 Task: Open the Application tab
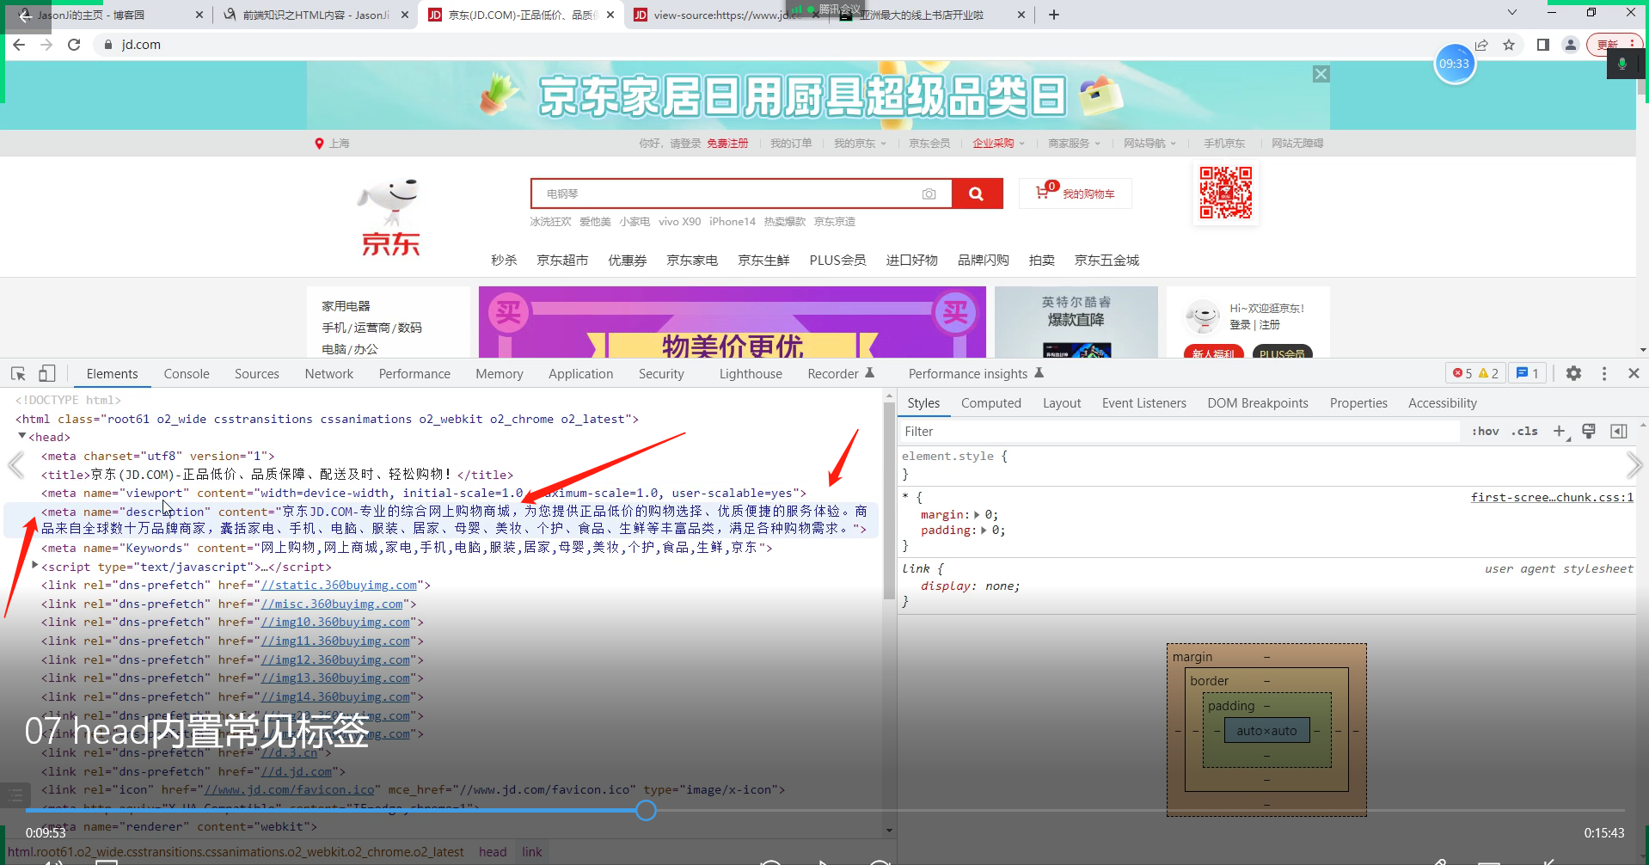tap(581, 374)
